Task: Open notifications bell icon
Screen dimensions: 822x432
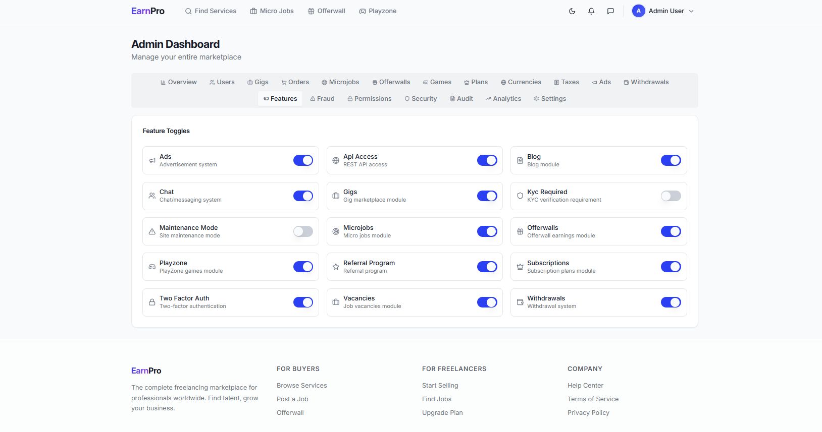Action: pos(591,11)
